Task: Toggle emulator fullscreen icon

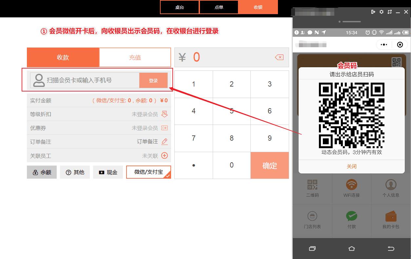Action: click(390, 12)
